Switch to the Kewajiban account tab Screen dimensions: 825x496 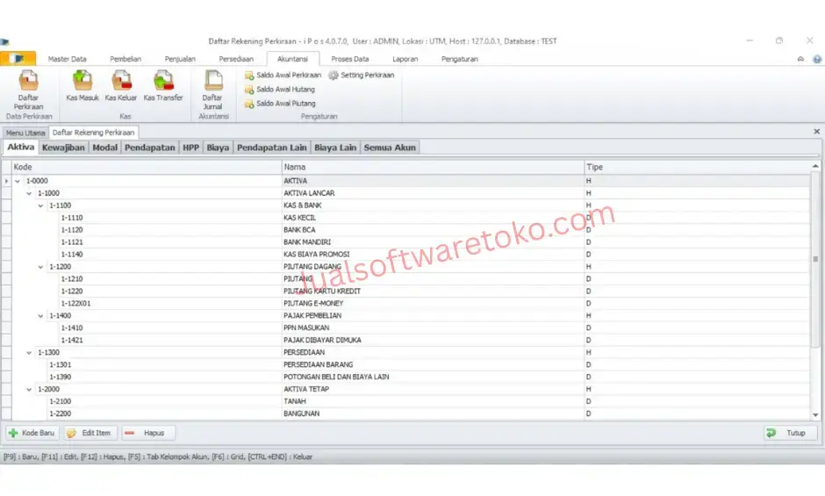tap(63, 147)
